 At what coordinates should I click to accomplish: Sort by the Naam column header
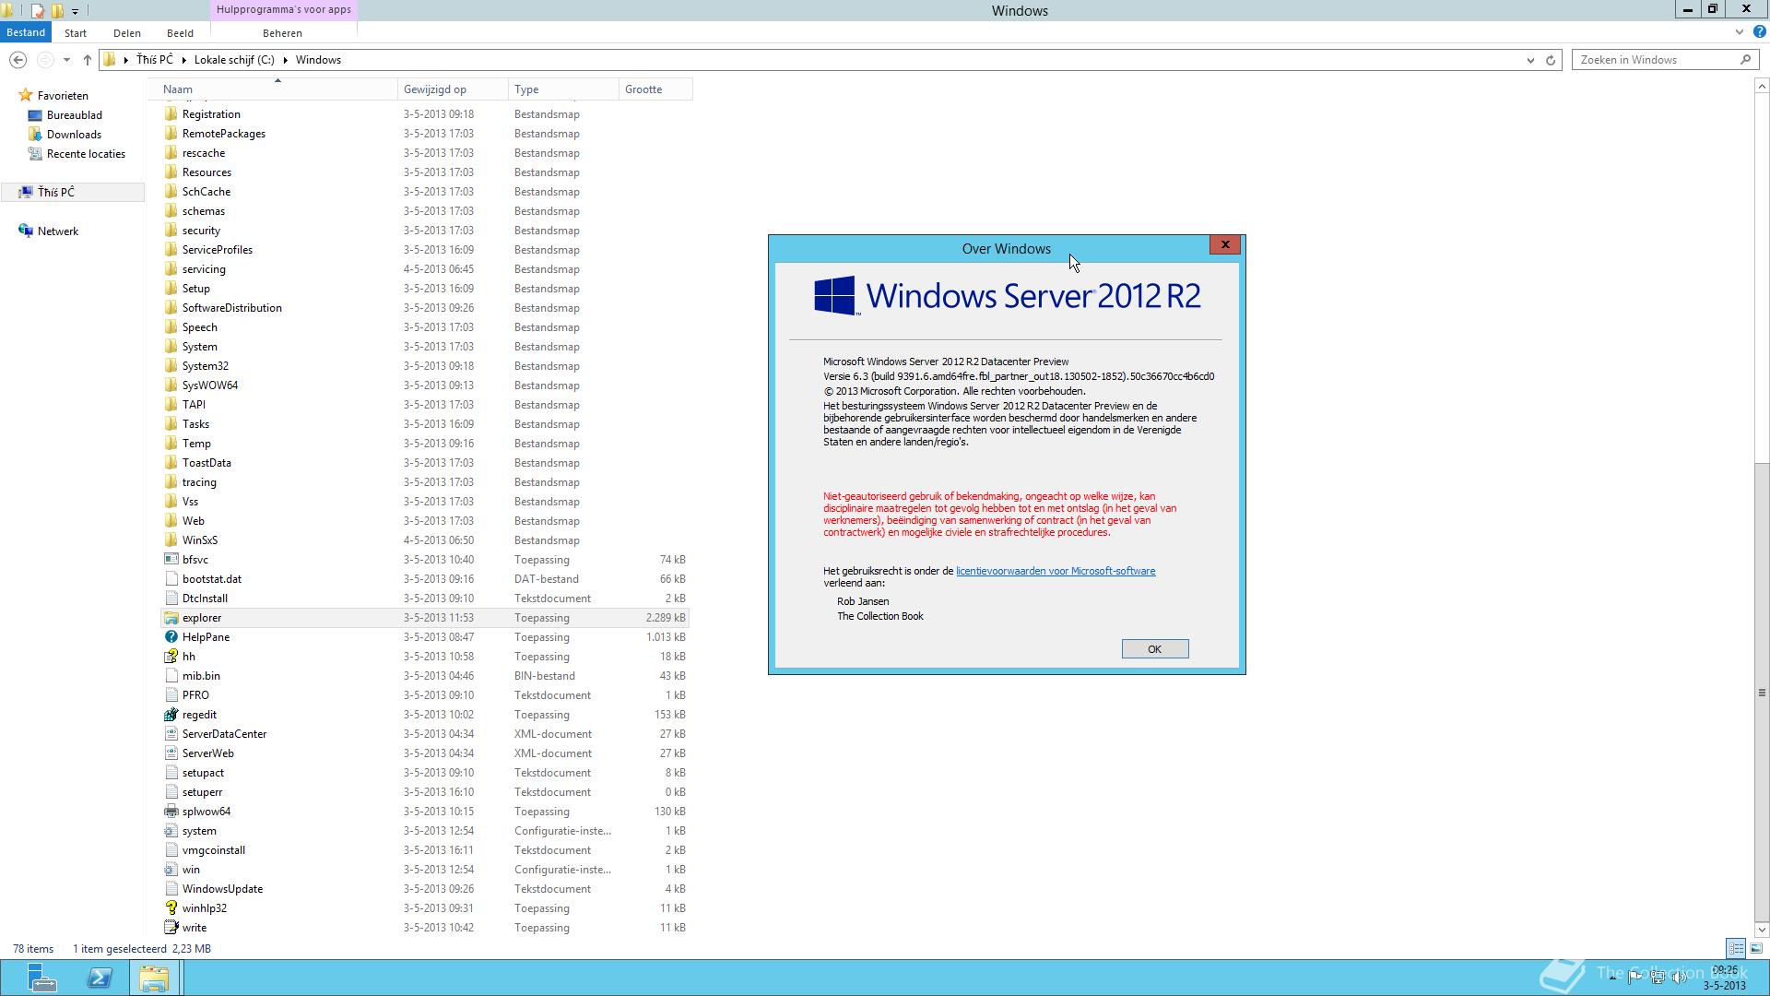point(277,89)
